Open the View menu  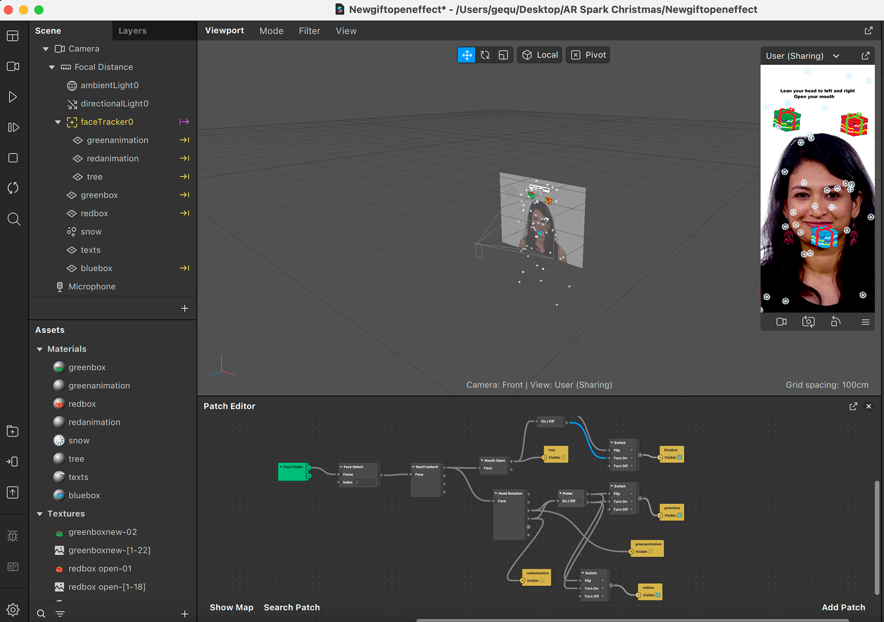(x=346, y=31)
